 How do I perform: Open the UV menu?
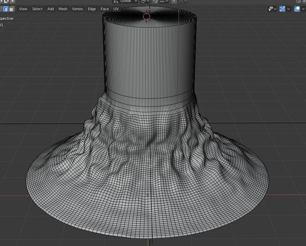pos(116,9)
